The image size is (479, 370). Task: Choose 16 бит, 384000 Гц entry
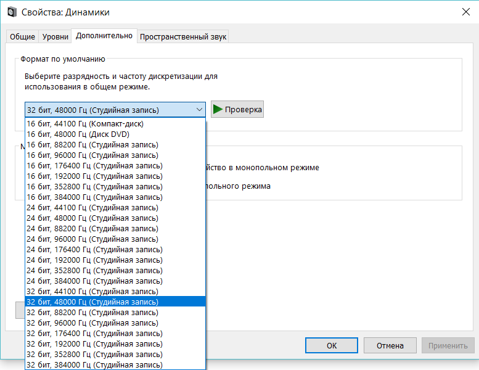click(x=115, y=197)
